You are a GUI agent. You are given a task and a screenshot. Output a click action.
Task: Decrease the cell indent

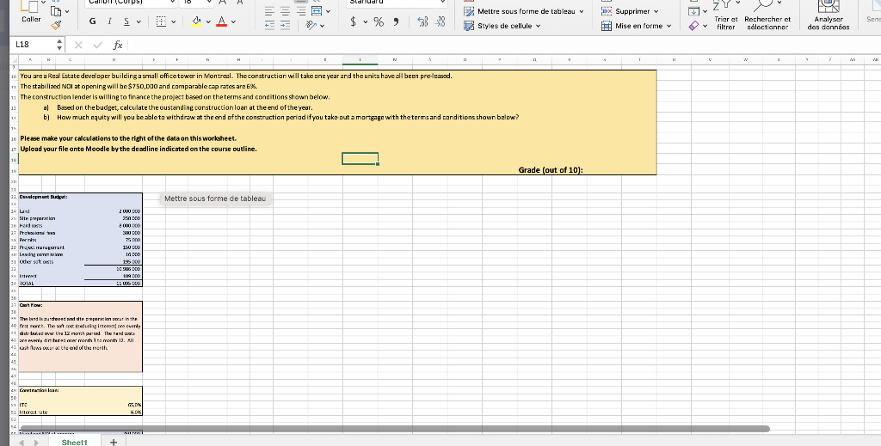point(269,25)
